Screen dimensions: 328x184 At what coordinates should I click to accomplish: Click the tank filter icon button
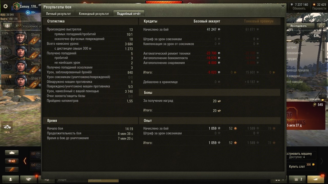click(12, 153)
